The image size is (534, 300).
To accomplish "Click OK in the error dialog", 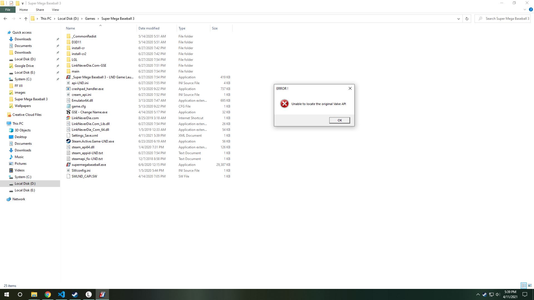I will 339,120.
